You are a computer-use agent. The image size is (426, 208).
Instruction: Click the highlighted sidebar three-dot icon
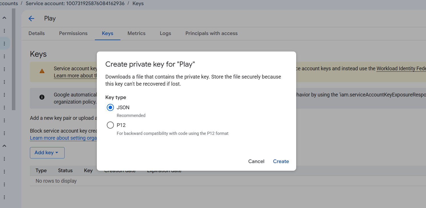(x=4, y=44)
